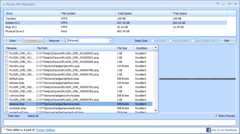
Task: Click the file list scroll down arrow
Action: click(155, 110)
